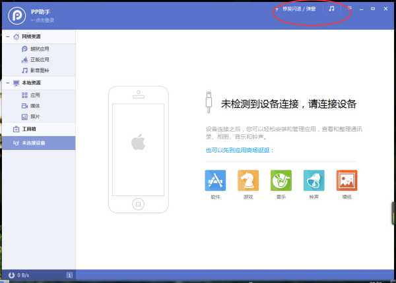The width and height of the screenshot is (396, 283).
Task: Open the music note icon in title bar
Action: tap(331, 9)
